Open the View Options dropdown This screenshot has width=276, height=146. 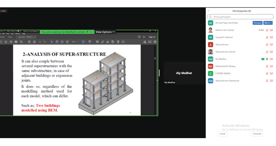pos(105,32)
